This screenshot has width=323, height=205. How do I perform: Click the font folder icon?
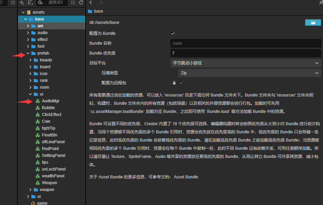click(33, 46)
